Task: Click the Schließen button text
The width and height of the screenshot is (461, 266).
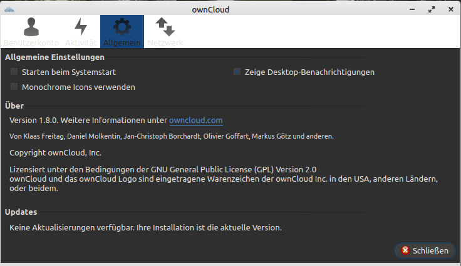Action: click(x=430, y=251)
